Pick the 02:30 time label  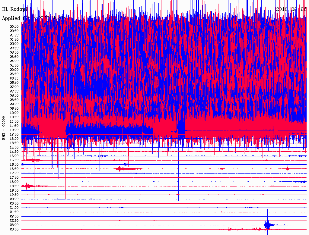(14, 48)
